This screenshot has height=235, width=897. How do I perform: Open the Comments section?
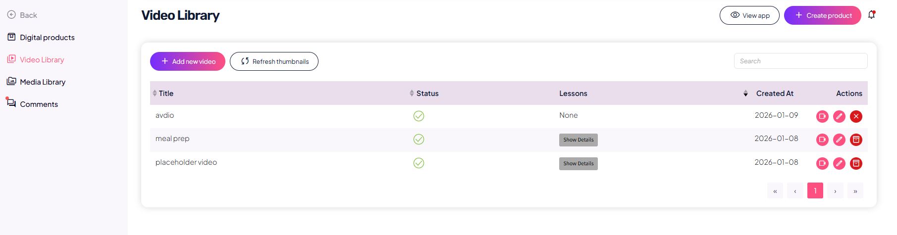[39, 104]
